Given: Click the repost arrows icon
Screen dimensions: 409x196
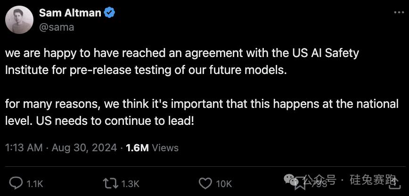Looking at the screenshot, I should [x=110, y=183].
